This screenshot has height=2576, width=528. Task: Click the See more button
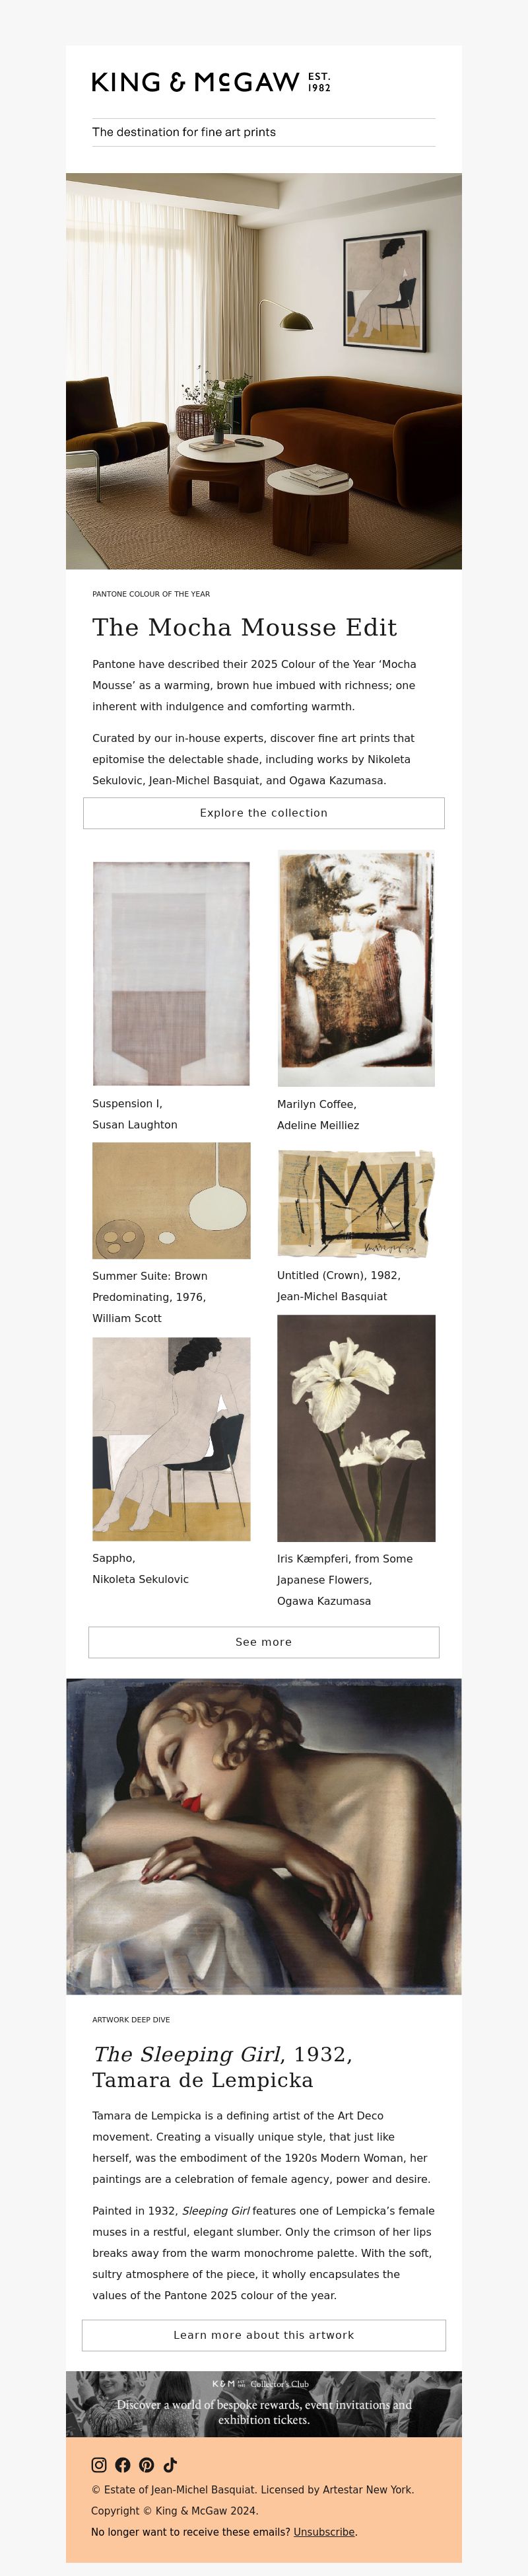coord(263,1642)
